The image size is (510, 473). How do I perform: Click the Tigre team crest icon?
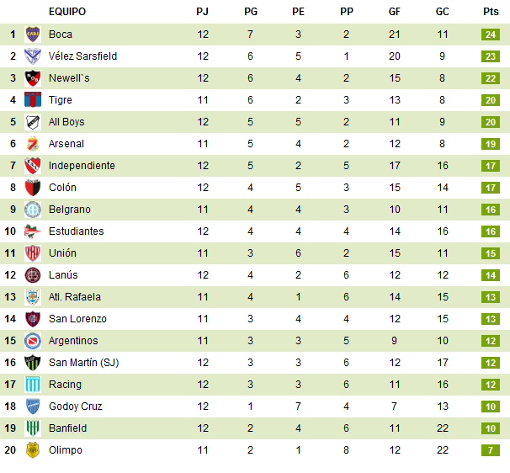(x=34, y=100)
